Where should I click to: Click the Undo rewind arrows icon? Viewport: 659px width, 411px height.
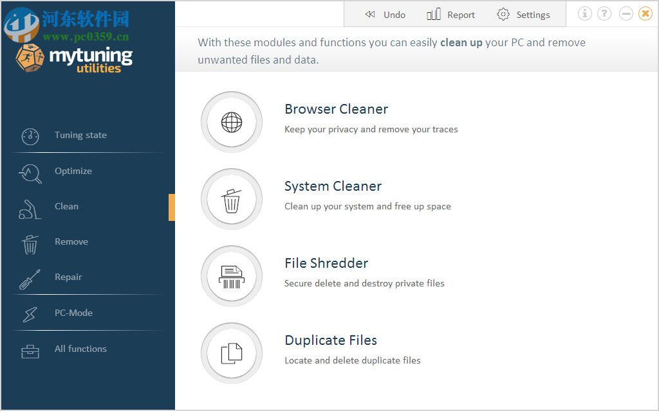pyautogui.click(x=370, y=14)
